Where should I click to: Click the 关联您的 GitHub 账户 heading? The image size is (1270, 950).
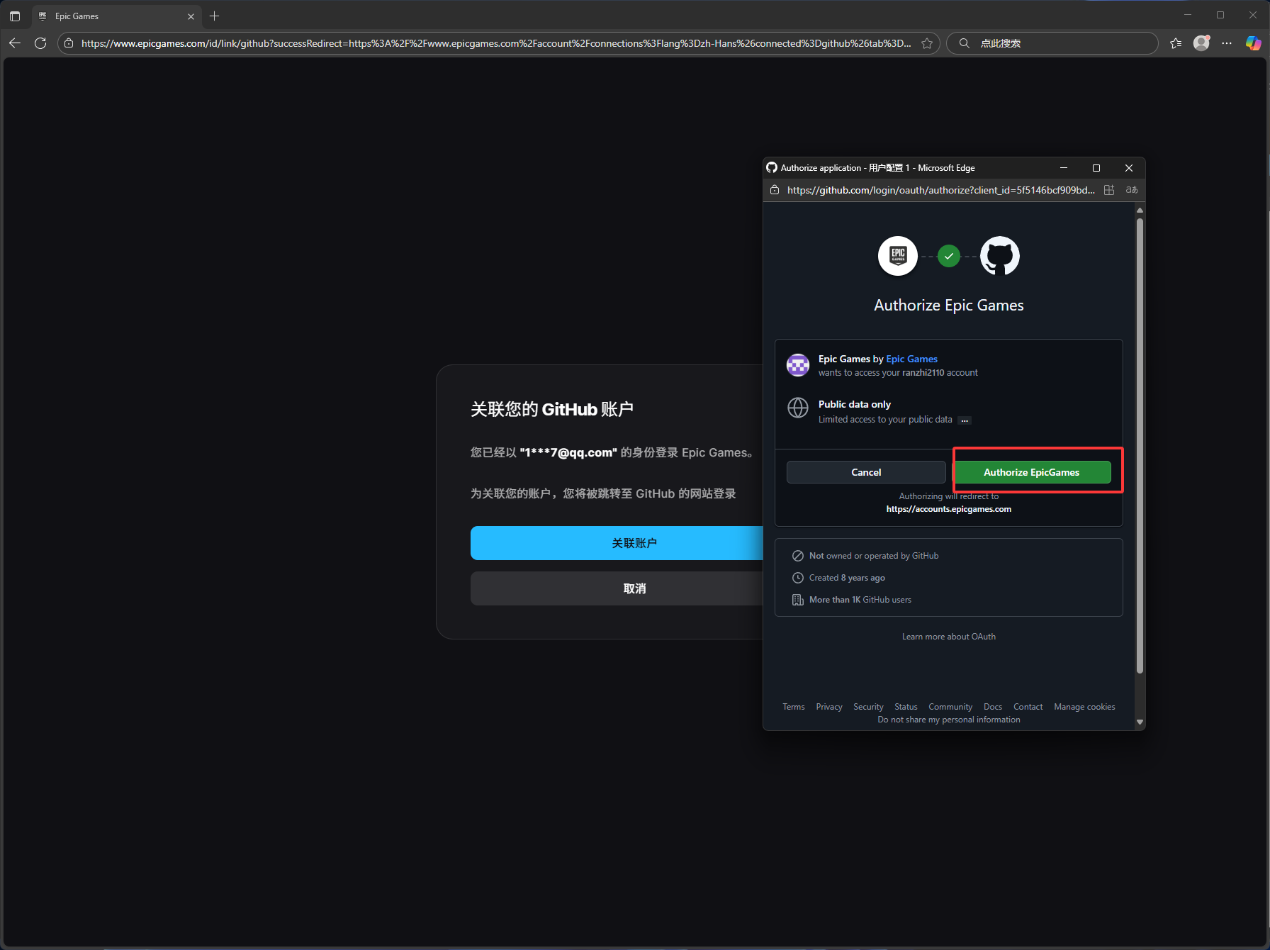(x=552, y=409)
